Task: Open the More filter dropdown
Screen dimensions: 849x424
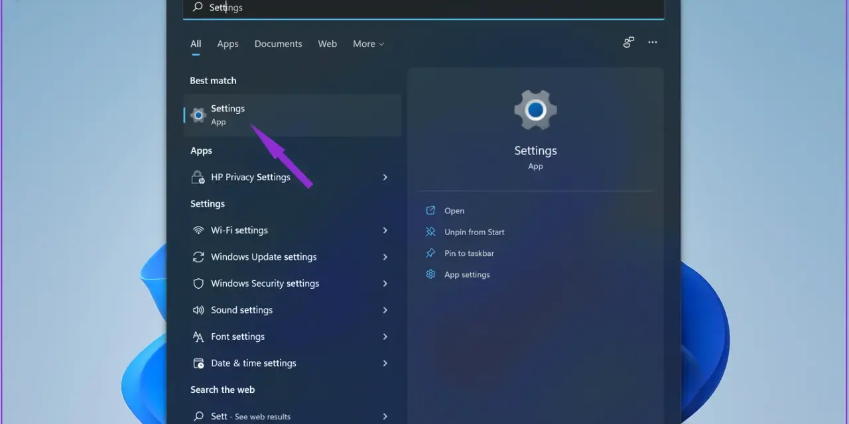Action: click(368, 44)
